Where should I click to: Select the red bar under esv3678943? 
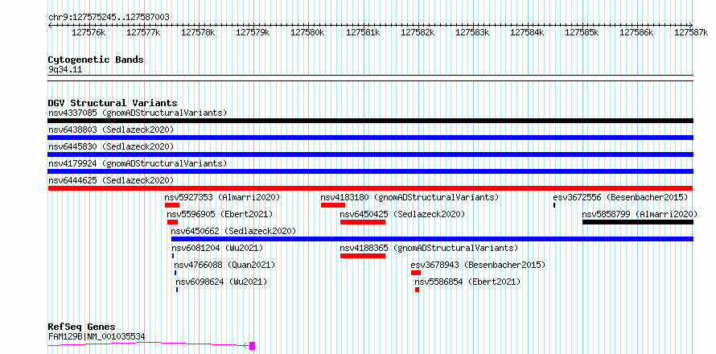[416, 273]
